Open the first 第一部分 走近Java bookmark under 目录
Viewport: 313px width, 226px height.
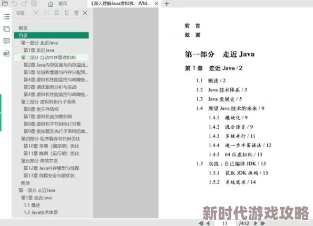40,43
